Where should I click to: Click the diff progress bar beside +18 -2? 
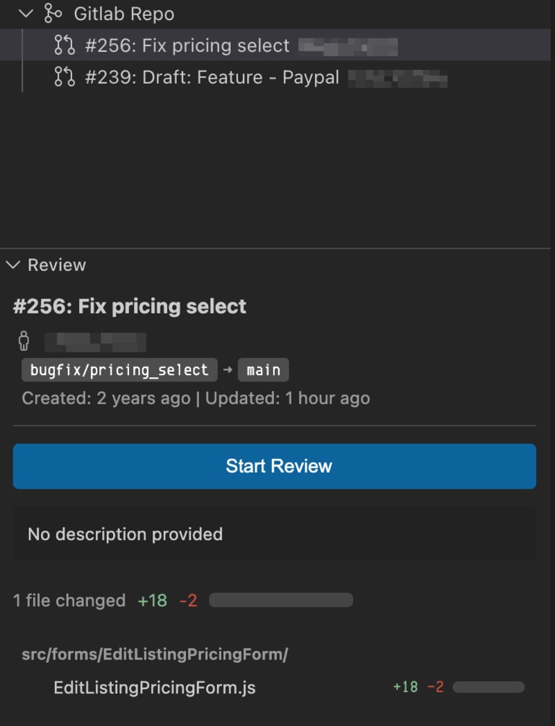(x=280, y=599)
